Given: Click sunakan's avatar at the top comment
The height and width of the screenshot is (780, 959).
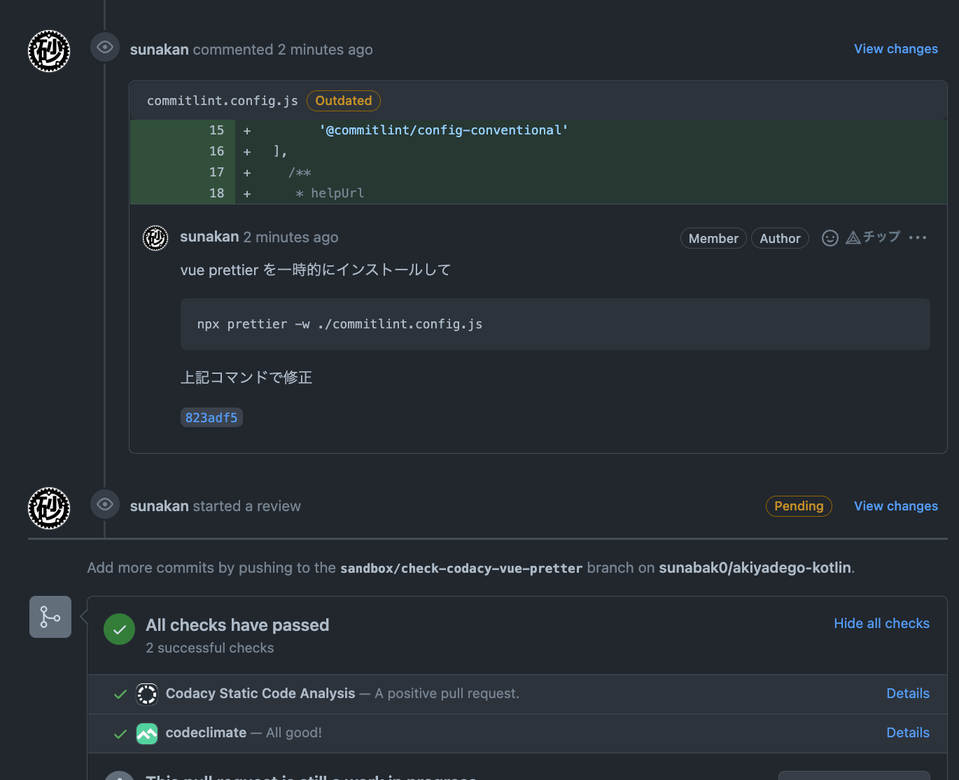Looking at the screenshot, I should [x=48, y=50].
